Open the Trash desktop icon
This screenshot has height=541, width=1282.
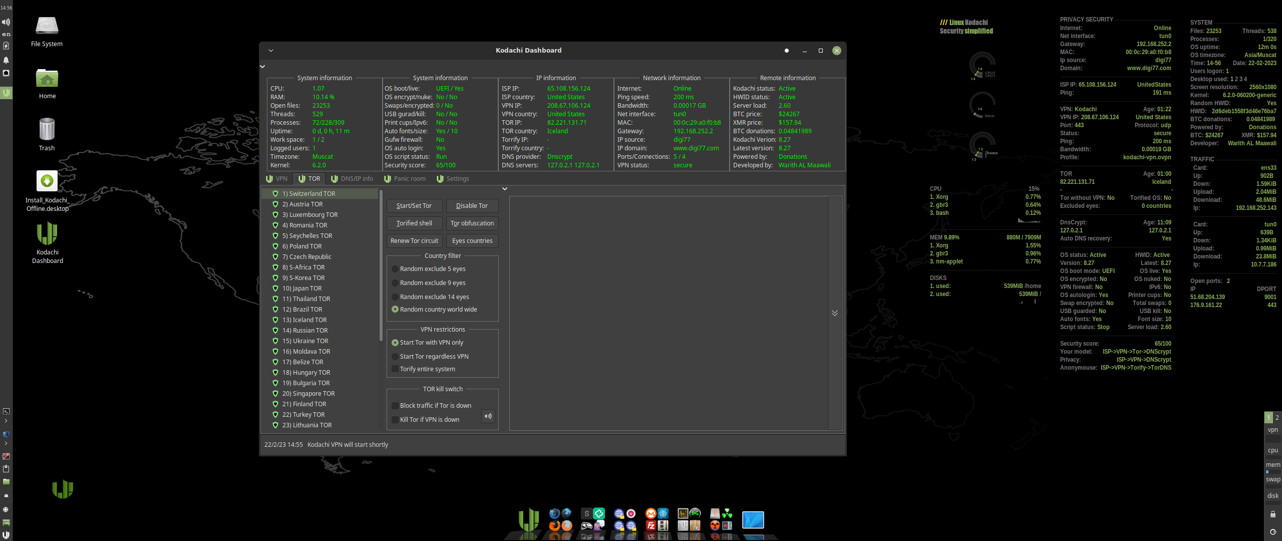pyautogui.click(x=47, y=134)
